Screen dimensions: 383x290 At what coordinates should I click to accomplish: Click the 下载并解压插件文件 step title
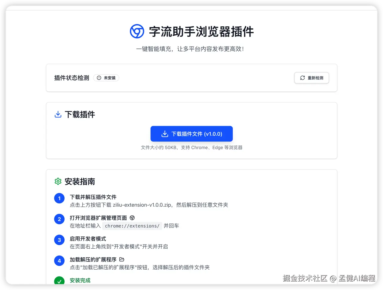click(93, 197)
